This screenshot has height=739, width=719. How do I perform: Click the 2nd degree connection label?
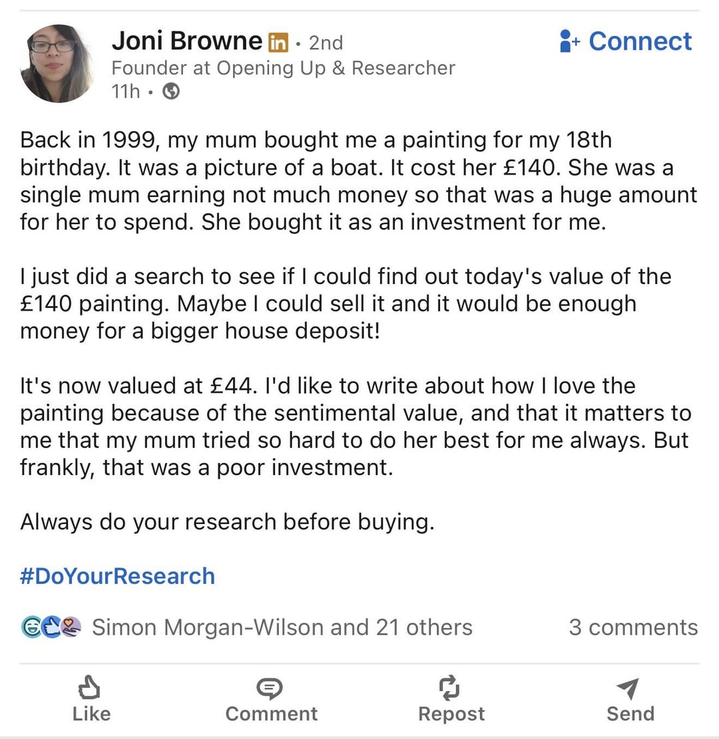pos(326,43)
